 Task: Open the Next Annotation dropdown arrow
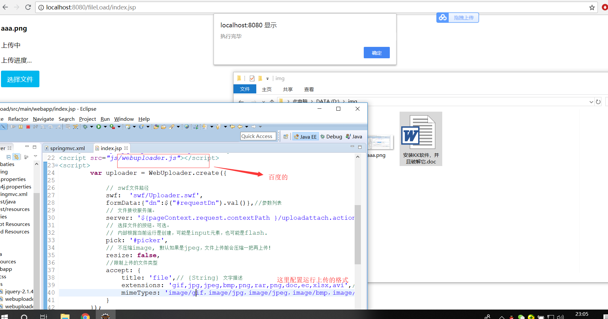212,127
